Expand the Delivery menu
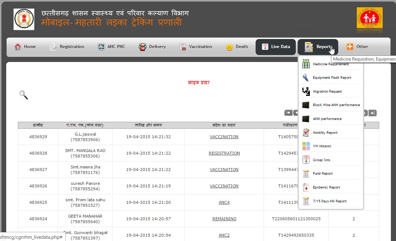Screen dimensions: 396x241 pyautogui.click(x=152, y=47)
